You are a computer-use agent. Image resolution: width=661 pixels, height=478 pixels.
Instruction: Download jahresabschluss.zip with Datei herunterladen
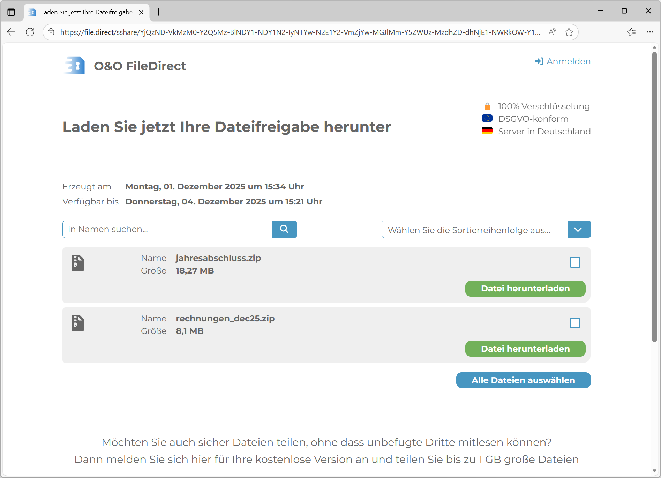525,289
